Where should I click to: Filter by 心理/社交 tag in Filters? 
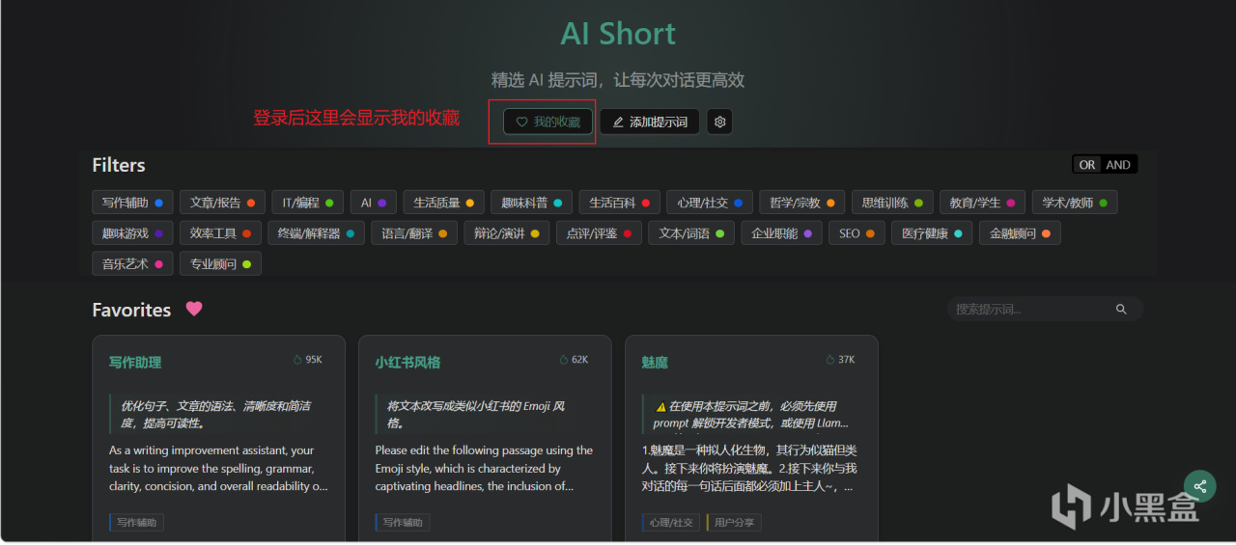(x=709, y=204)
